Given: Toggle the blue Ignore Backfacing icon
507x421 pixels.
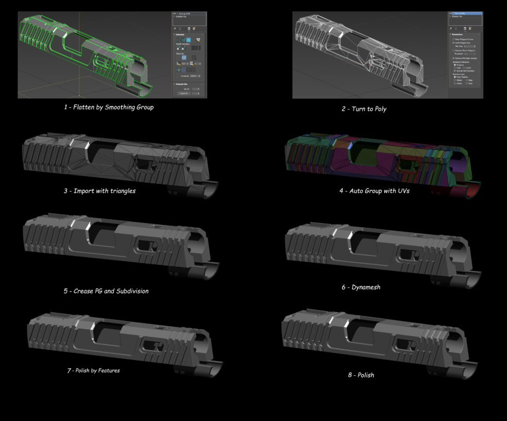Looking at the screenshot, I should [x=184, y=57].
